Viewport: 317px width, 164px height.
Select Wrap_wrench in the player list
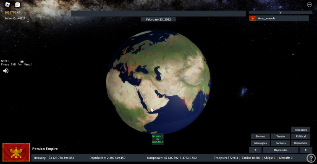[279, 19]
